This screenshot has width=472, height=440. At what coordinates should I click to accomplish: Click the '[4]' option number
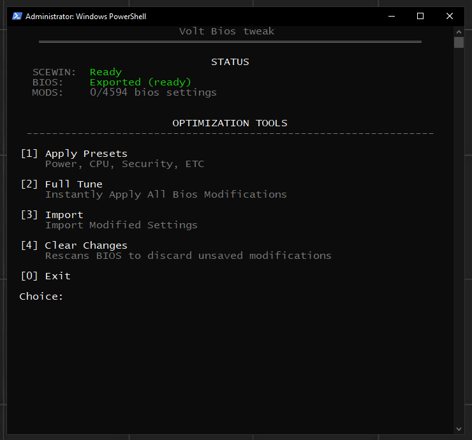click(x=29, y=246)
